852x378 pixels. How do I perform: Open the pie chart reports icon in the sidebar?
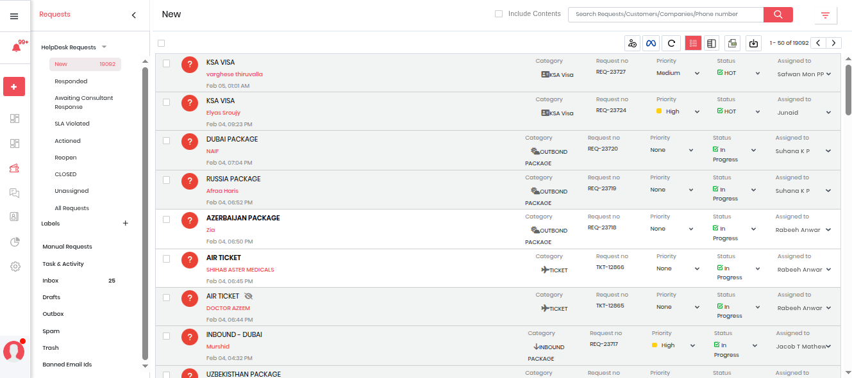[x=15, y=242]
